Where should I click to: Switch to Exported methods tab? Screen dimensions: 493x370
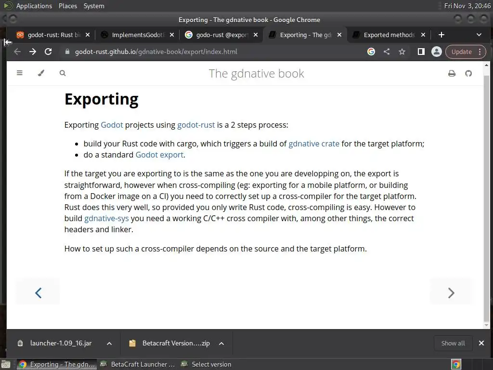tap(389, 35)
